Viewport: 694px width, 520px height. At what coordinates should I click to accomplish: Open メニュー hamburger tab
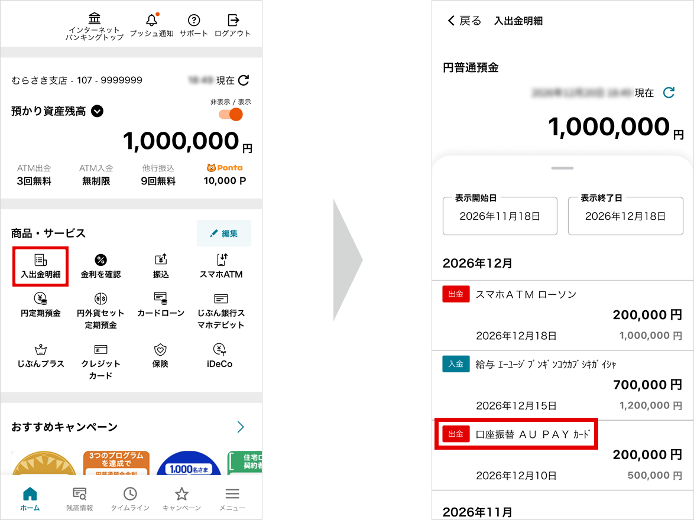tap(232, 499)
